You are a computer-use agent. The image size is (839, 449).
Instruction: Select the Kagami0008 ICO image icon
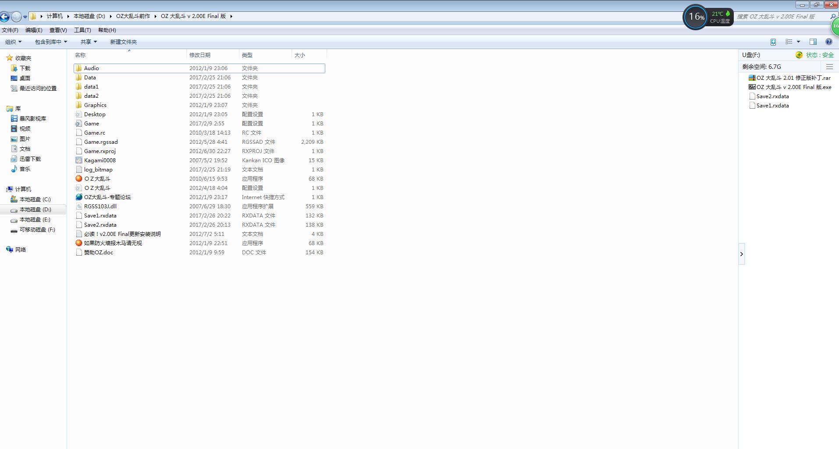pos(78,160)
